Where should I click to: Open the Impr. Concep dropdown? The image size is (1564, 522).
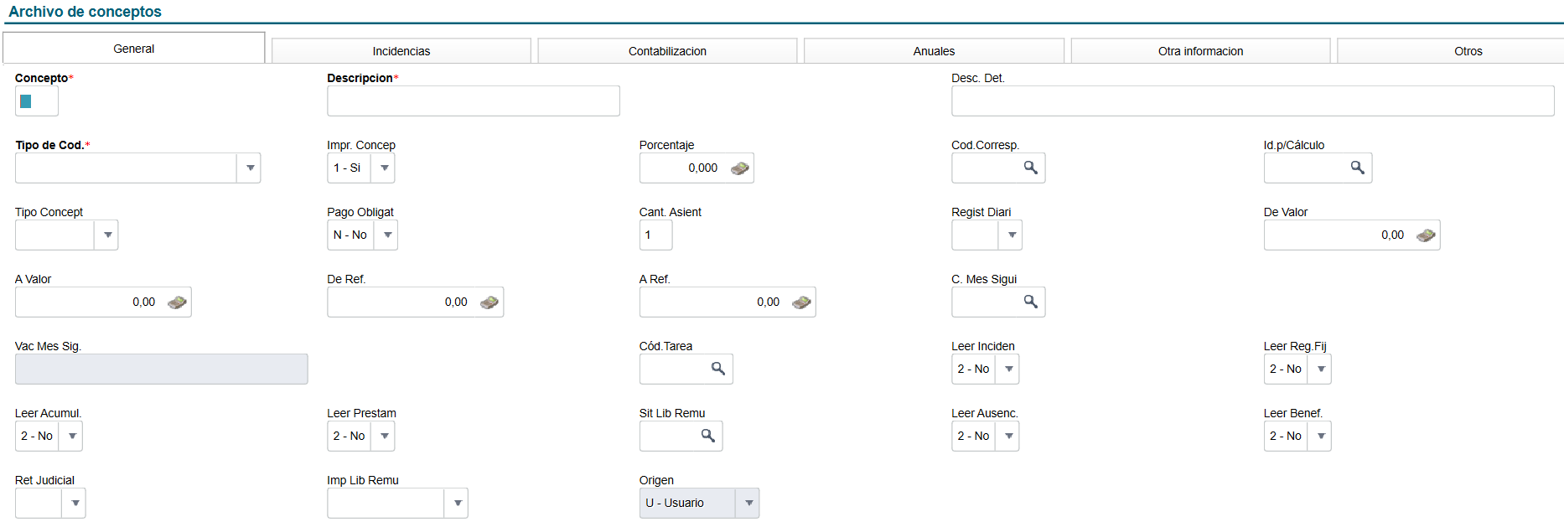pos(384,168)
